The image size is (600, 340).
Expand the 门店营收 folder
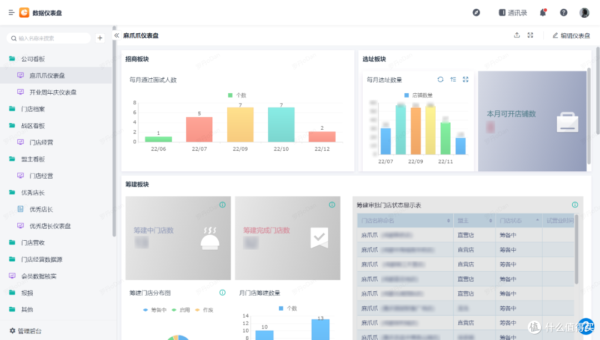point(56,242)
